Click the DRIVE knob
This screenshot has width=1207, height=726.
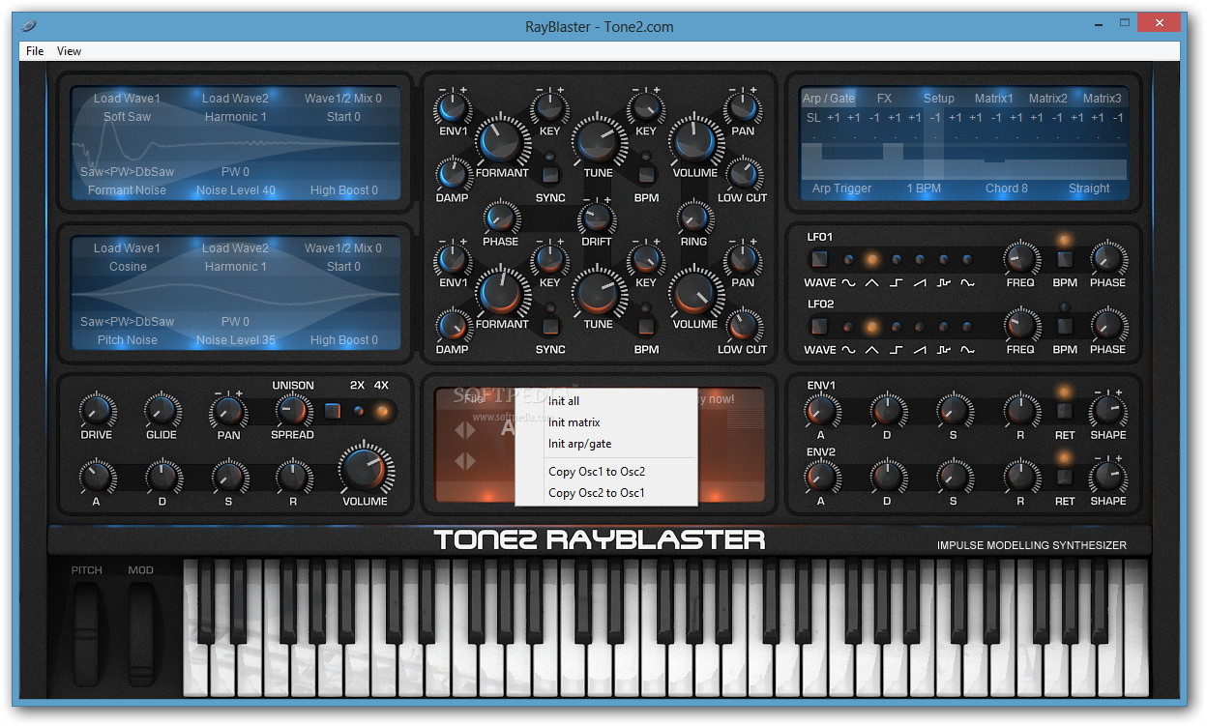coord(96,411)
